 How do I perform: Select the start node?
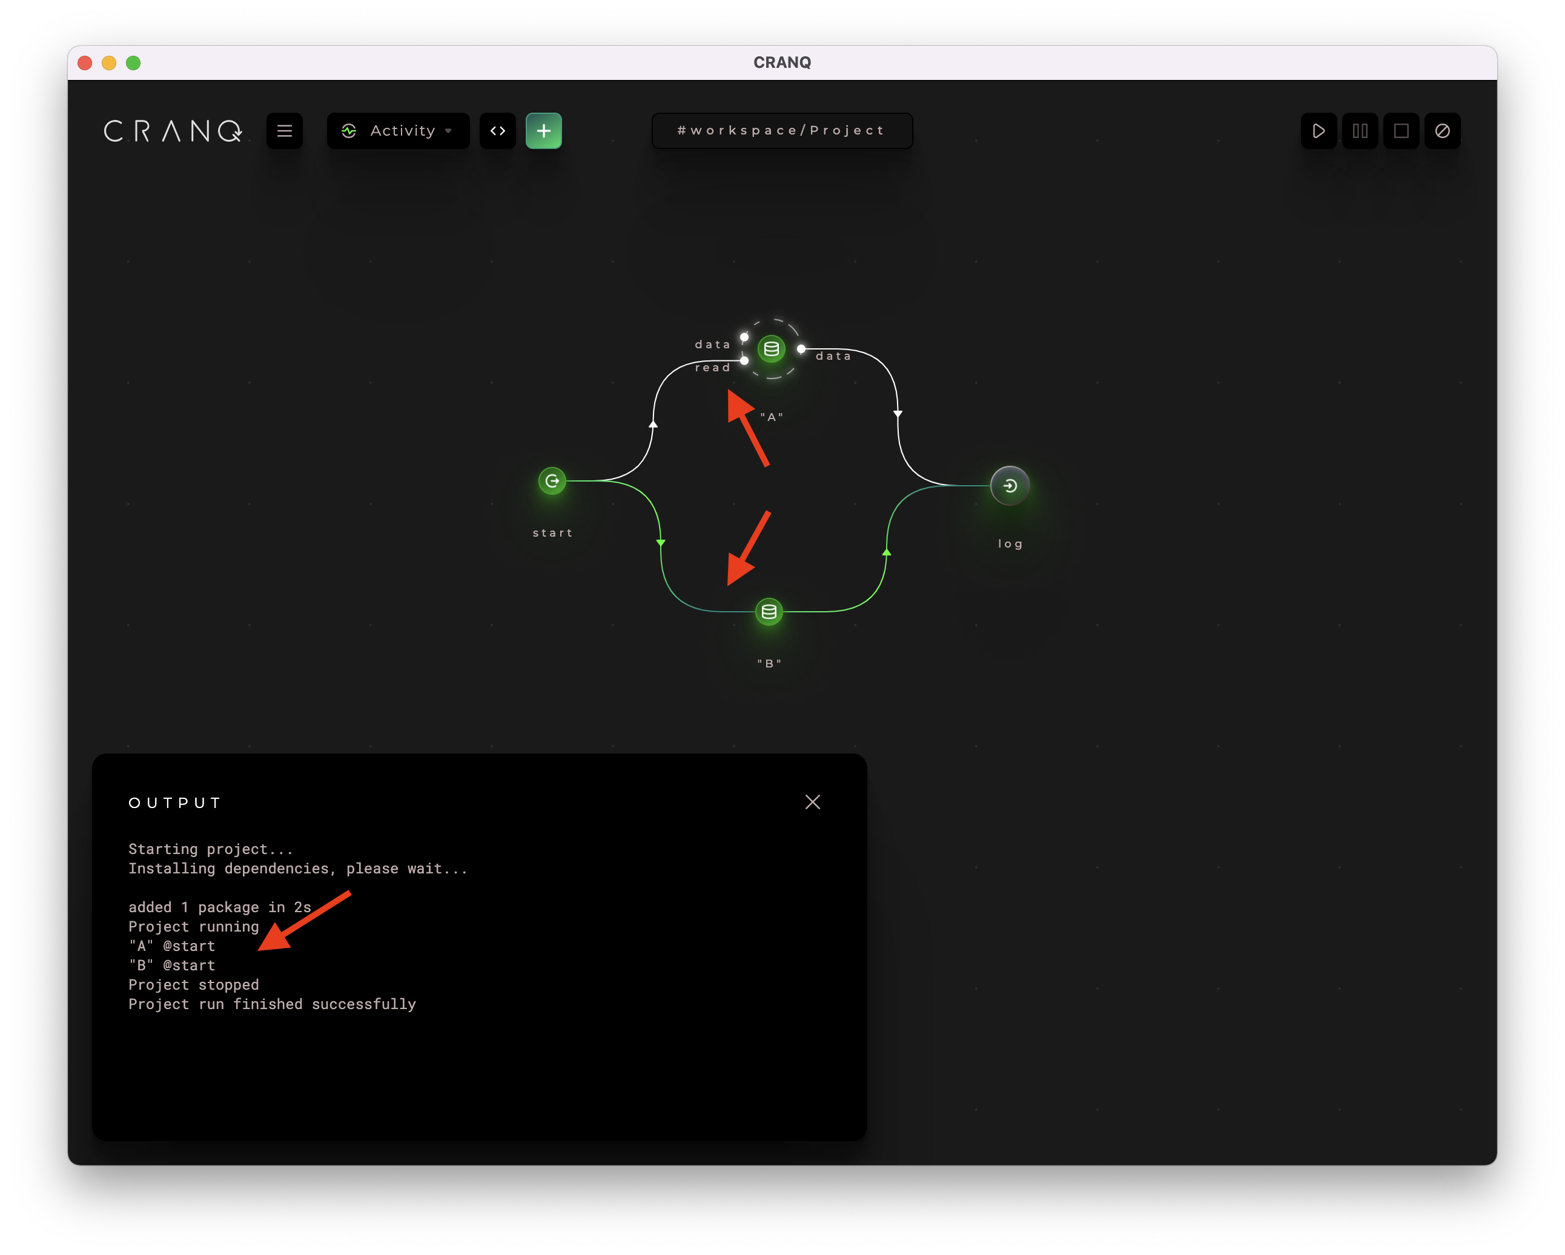tap(552, 480)
